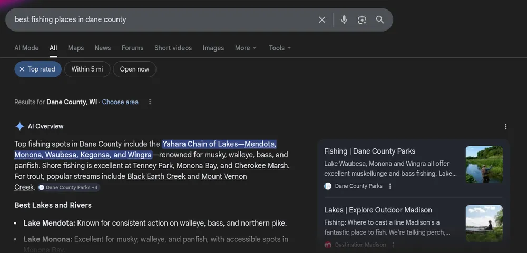Viewport: 527px width, 253px height.
Task: Open Google Lens image search
Action: 362,20
